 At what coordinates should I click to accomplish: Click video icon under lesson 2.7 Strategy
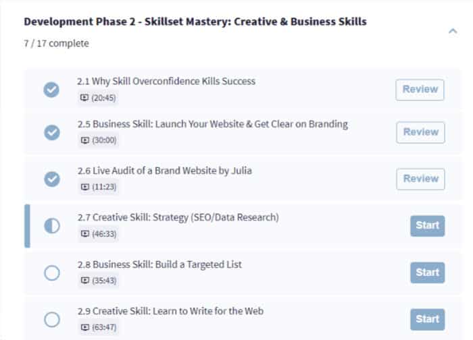pos(84,233)
